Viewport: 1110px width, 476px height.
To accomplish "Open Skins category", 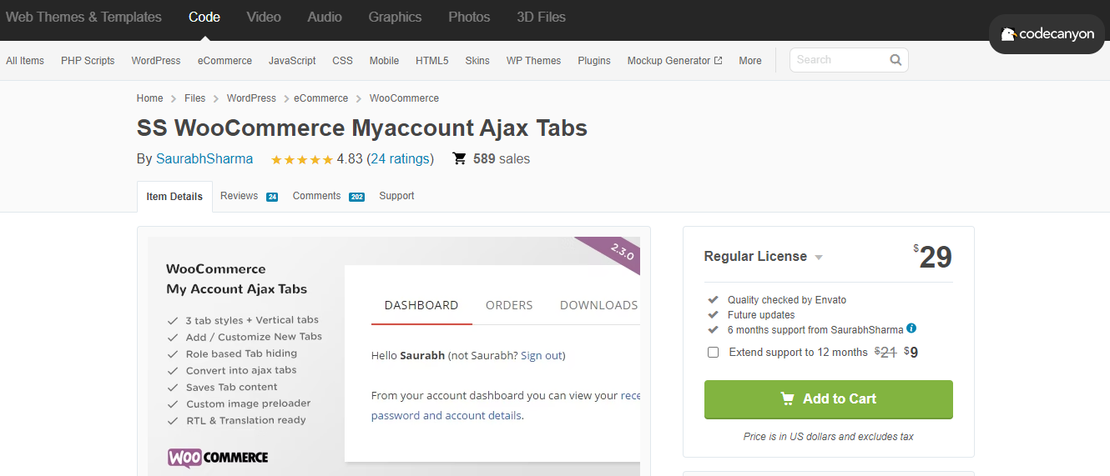I will point(477,61).
